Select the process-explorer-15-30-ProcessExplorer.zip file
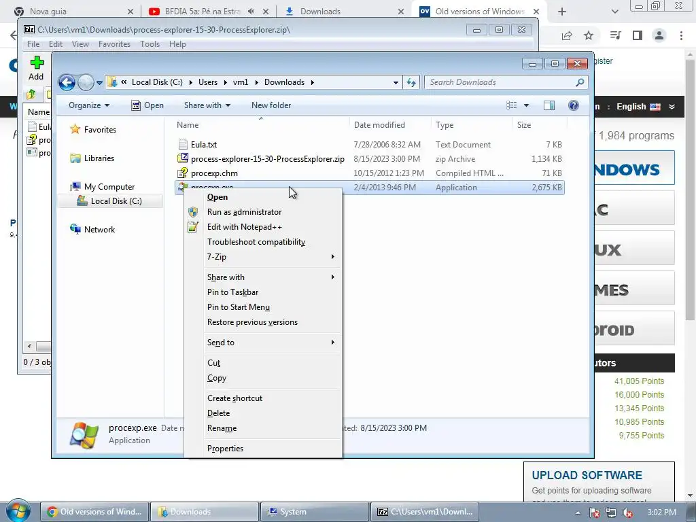This screenshot has height=522, width=696. pos(369,159)
